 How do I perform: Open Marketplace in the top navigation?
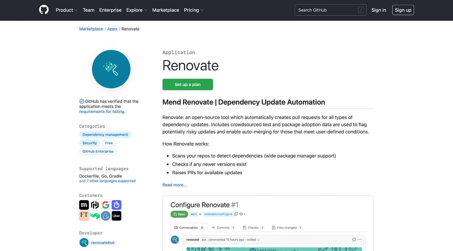[166, 10]
